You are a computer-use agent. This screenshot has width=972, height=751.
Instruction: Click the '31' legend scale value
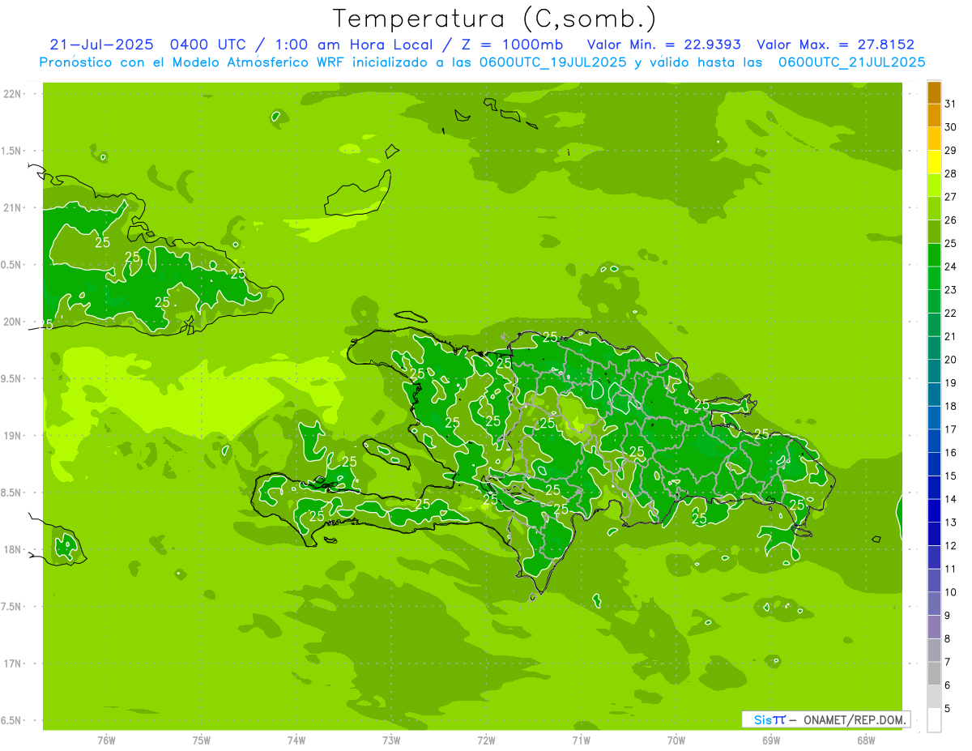(x=951, y=104)
